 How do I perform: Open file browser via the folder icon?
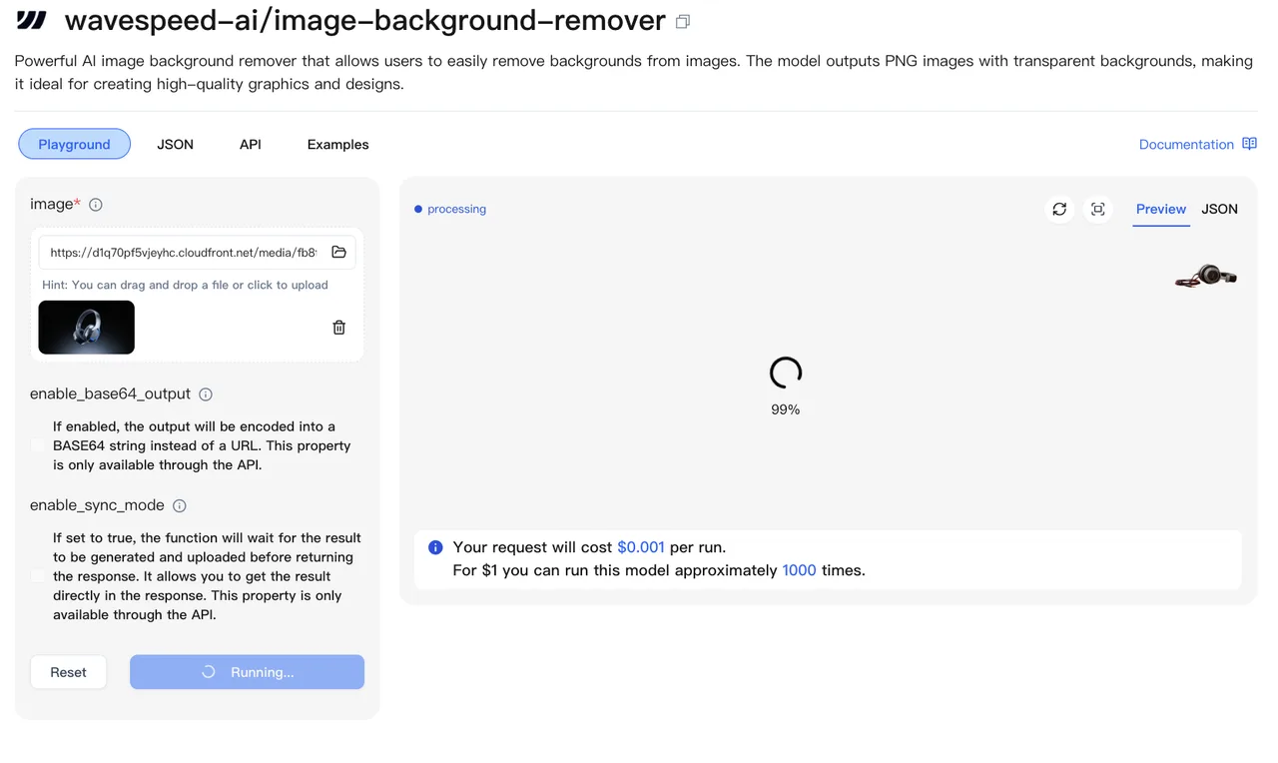coord(338,253)
